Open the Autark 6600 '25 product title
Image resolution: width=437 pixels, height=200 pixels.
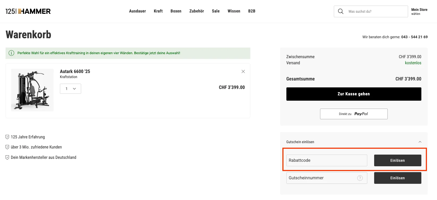point(75,71)
